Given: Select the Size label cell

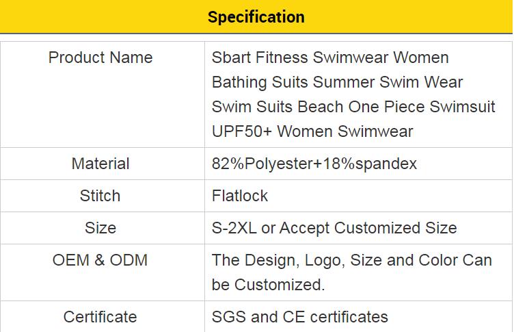Looking at the screenshot, I should [x=100, y=228].
